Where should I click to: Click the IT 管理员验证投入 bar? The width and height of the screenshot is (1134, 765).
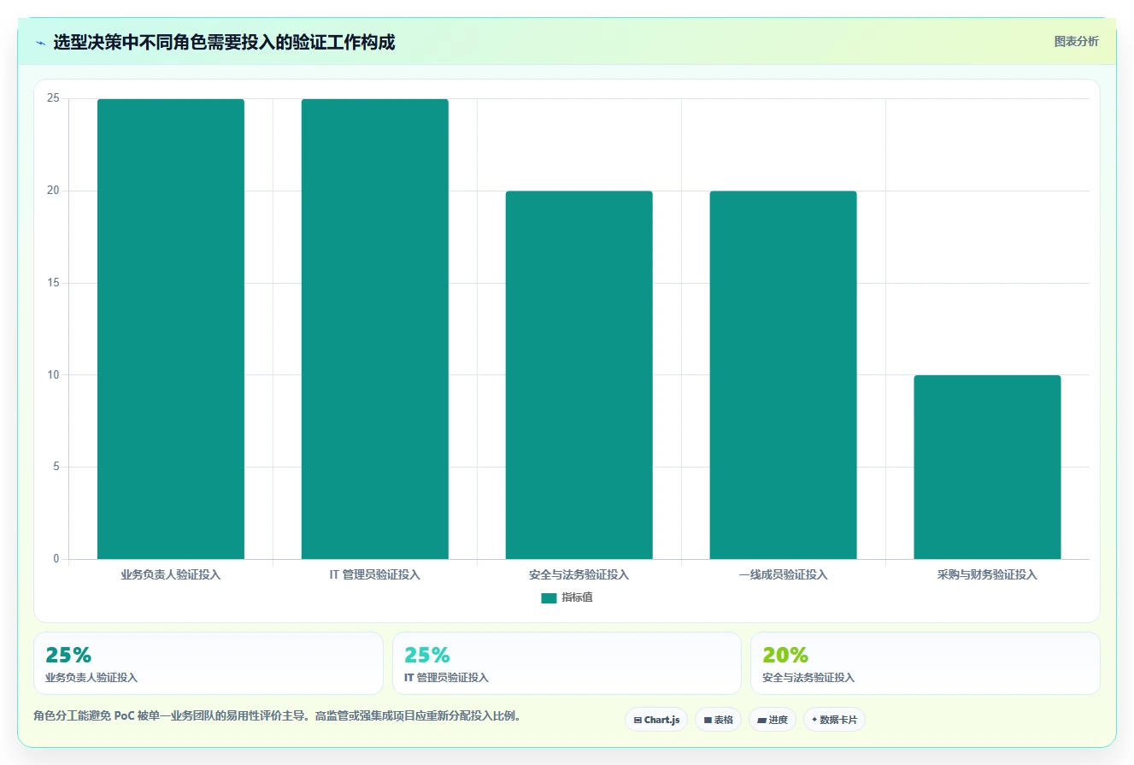375,329
